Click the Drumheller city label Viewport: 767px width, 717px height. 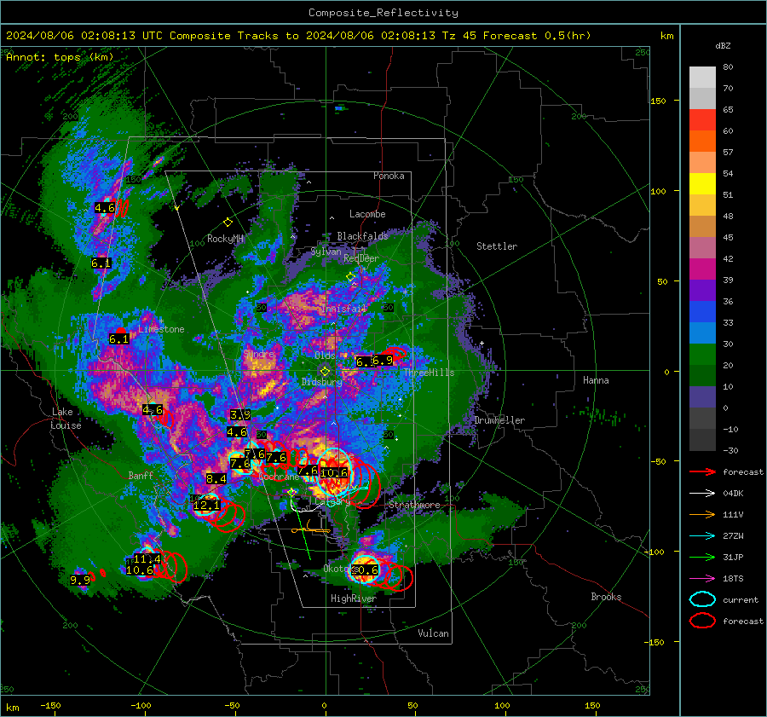pyautogui.click(x=499, y=420)
